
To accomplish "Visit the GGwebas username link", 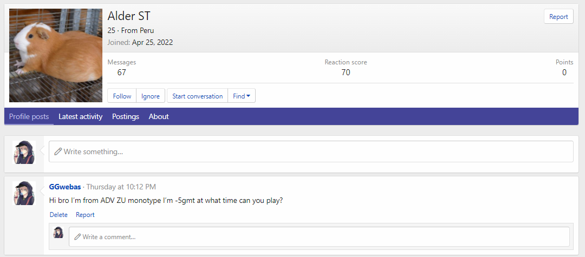I will [65, 187].
